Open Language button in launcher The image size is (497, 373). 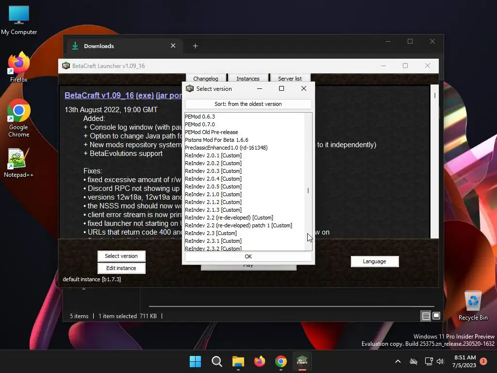tap(375, 261)
